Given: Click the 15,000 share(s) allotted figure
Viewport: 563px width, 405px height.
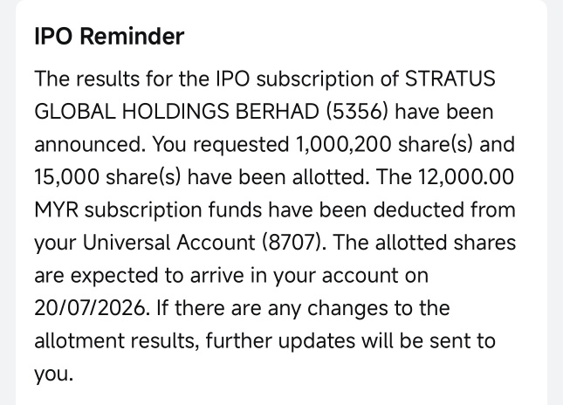Looking at the screenshot, I should click(x=107, y=177).
